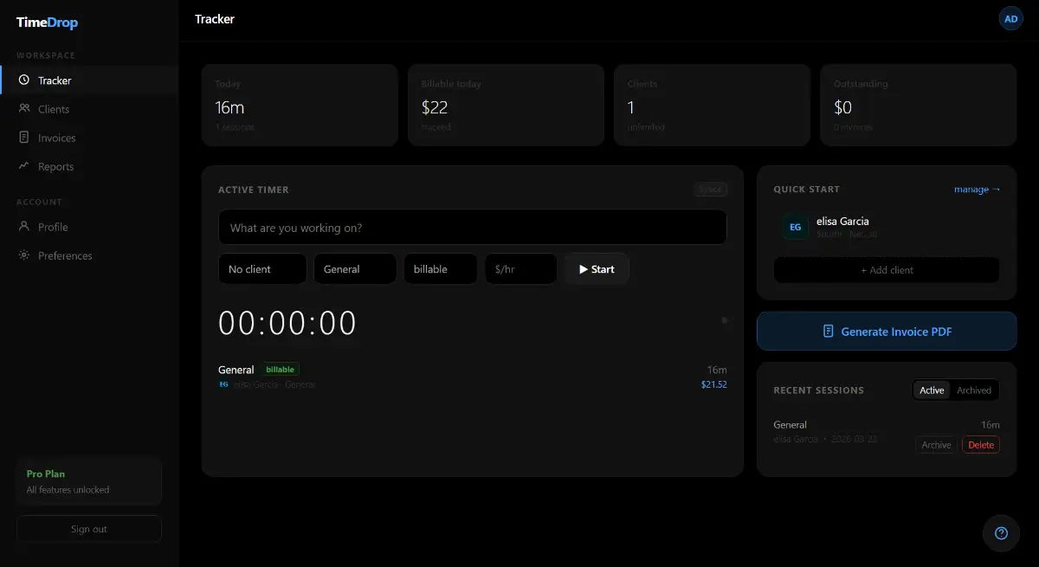Click the Tracker clock icon in sidebar

pyautogui.click(x=23, y=81)
